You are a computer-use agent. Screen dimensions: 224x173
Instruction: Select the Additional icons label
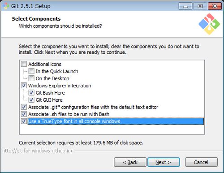point(45,64)
